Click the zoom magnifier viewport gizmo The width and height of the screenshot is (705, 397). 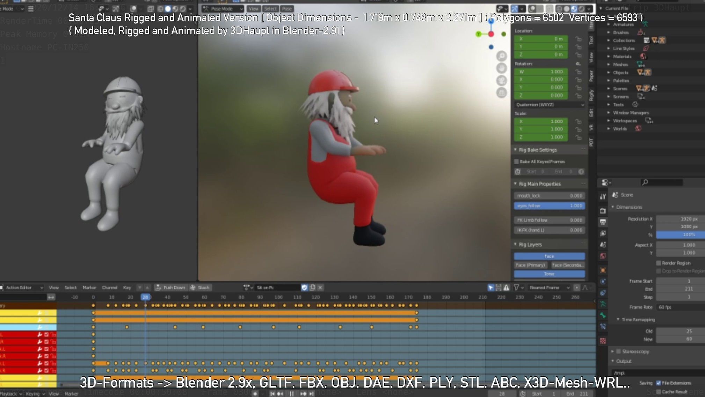click(x=502, y=56)
